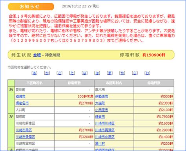The image size is (186, 151).
Task: Jump to the [ま] index section
Action: pyautogui.click(x=110, y=73)
